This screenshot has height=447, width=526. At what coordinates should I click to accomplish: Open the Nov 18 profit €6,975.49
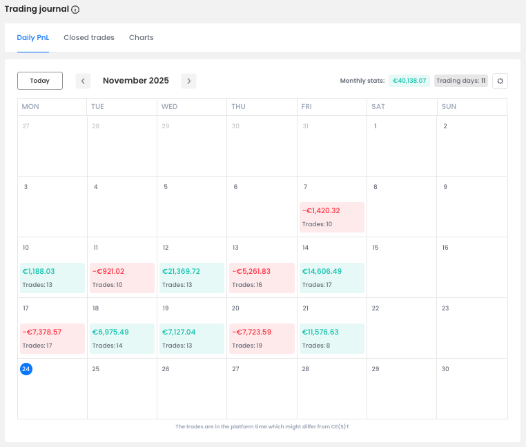point(122,338)
